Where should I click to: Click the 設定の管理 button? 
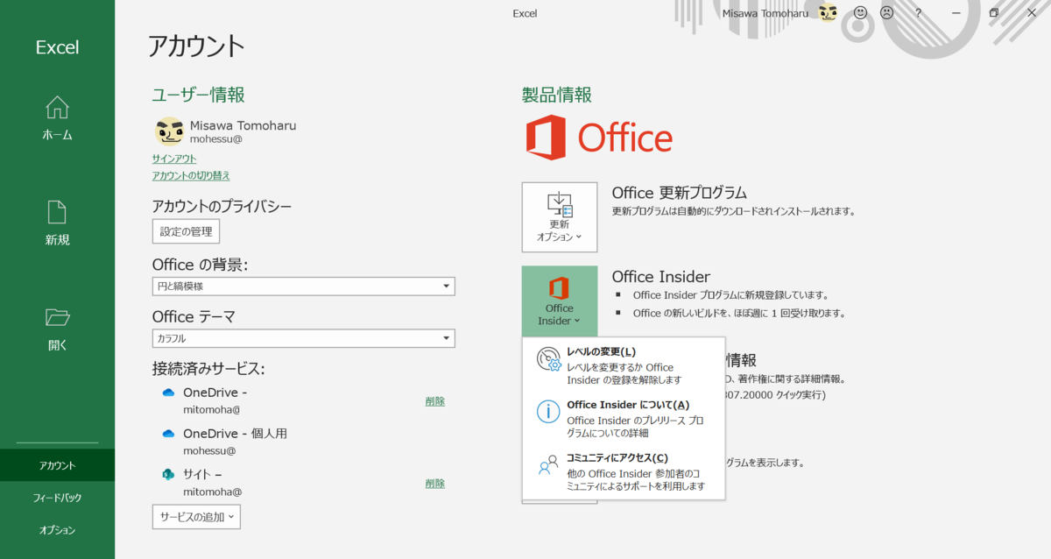coord(186,231)
